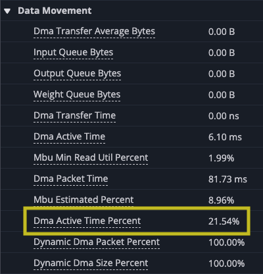
Task: Select the Dynamic Dma Packet Percent label
Action: (x=97, y=242)
